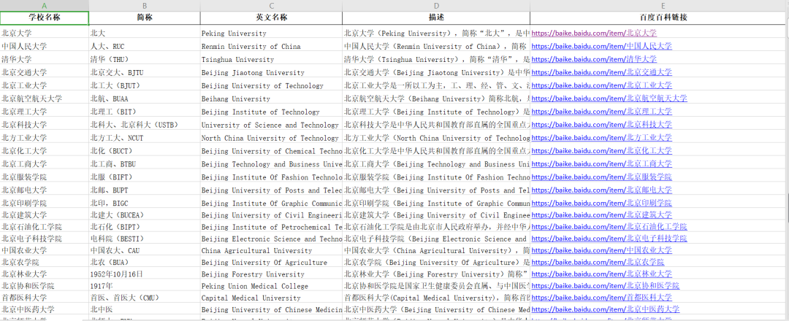The height and width of the screenshot is (321, 789).
Task: Select column C header
Action: [271, 6]
